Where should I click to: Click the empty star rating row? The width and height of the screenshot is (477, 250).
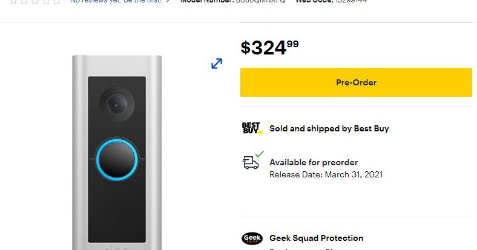tap(31, 1)
